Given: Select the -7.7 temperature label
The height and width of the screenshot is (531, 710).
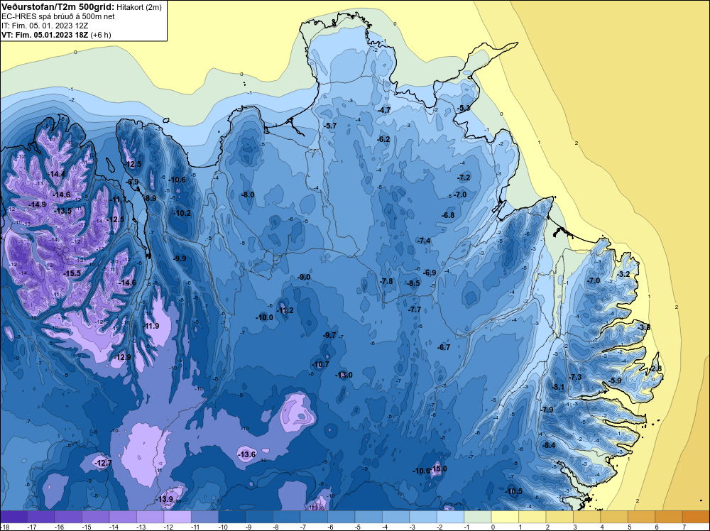Looking at the screenshot, I should point(415,310).
